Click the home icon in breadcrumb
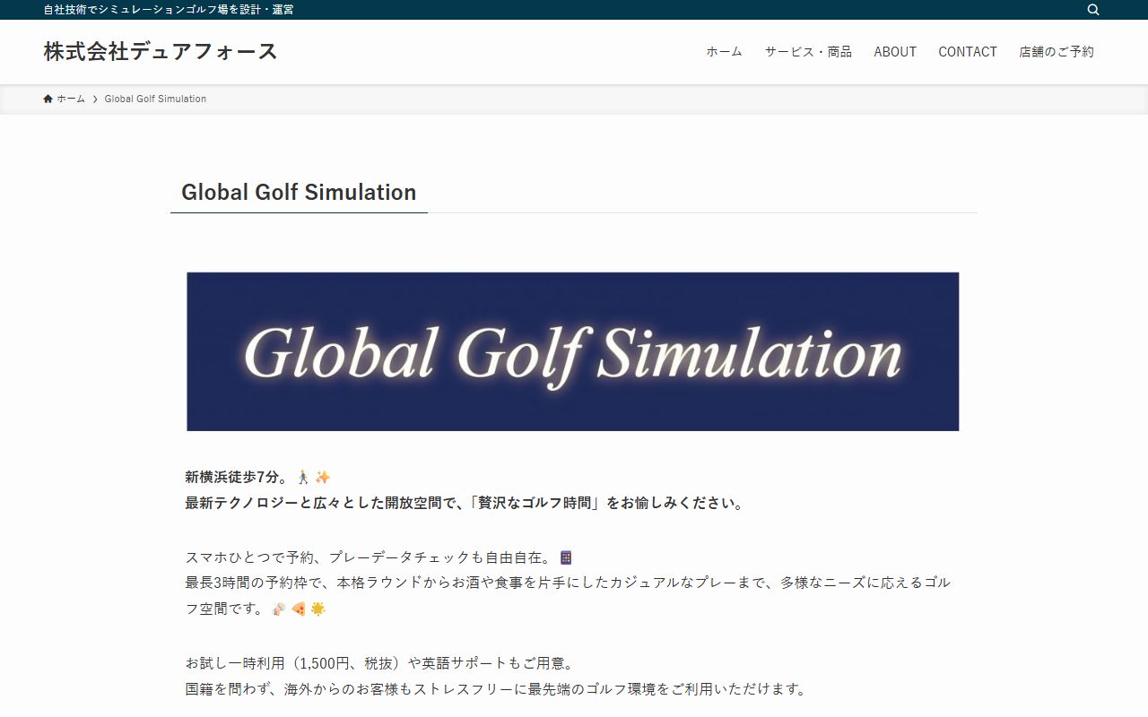This screenshot has width=1148, height=717. [x=48, y=99]
